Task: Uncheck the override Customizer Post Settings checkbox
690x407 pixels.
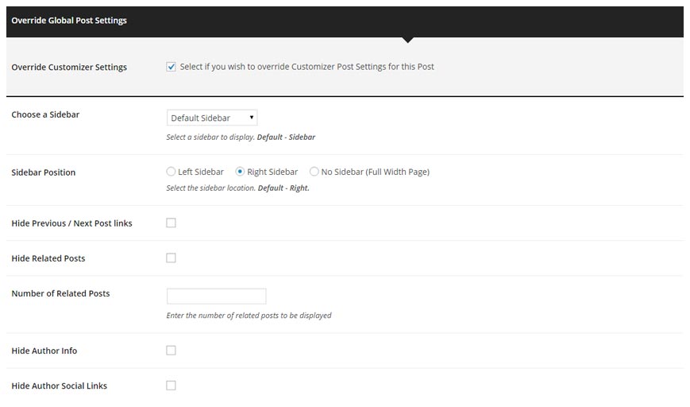Action: (172, 67)
